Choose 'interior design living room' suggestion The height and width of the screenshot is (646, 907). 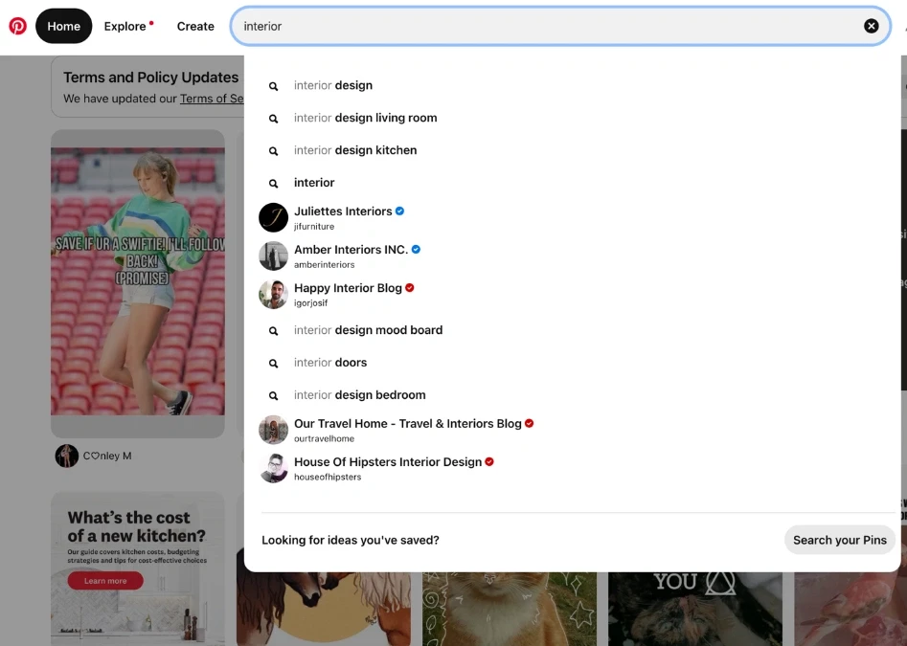[x=365, y=118]
